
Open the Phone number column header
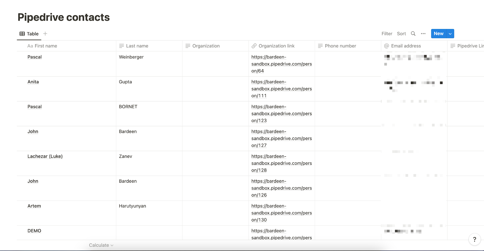click(x=348, y=46)
